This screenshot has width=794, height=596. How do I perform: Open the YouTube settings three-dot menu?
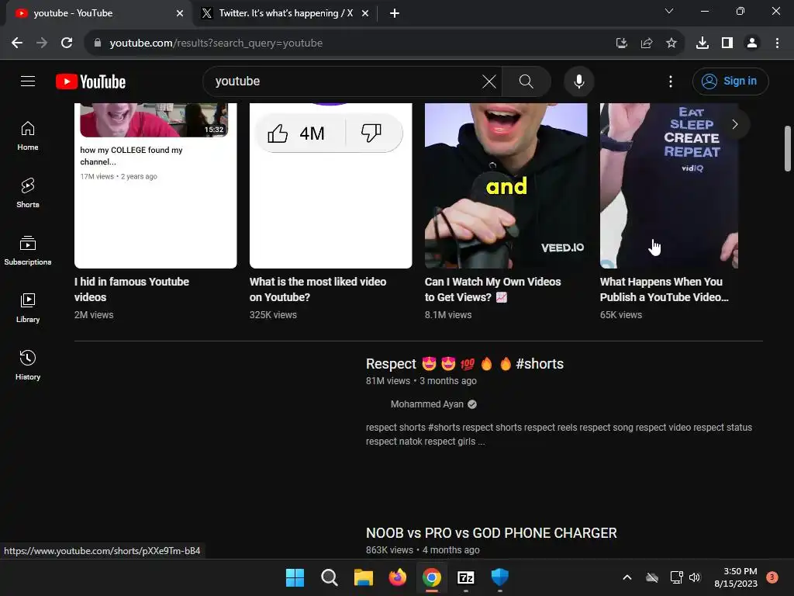(671, 81)
